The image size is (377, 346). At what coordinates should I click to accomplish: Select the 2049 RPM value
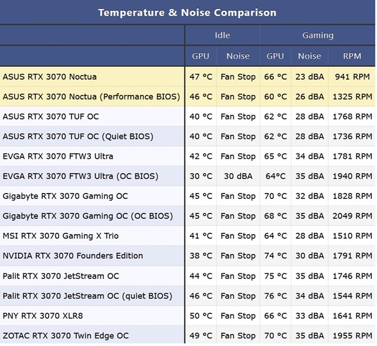point(352,216)
